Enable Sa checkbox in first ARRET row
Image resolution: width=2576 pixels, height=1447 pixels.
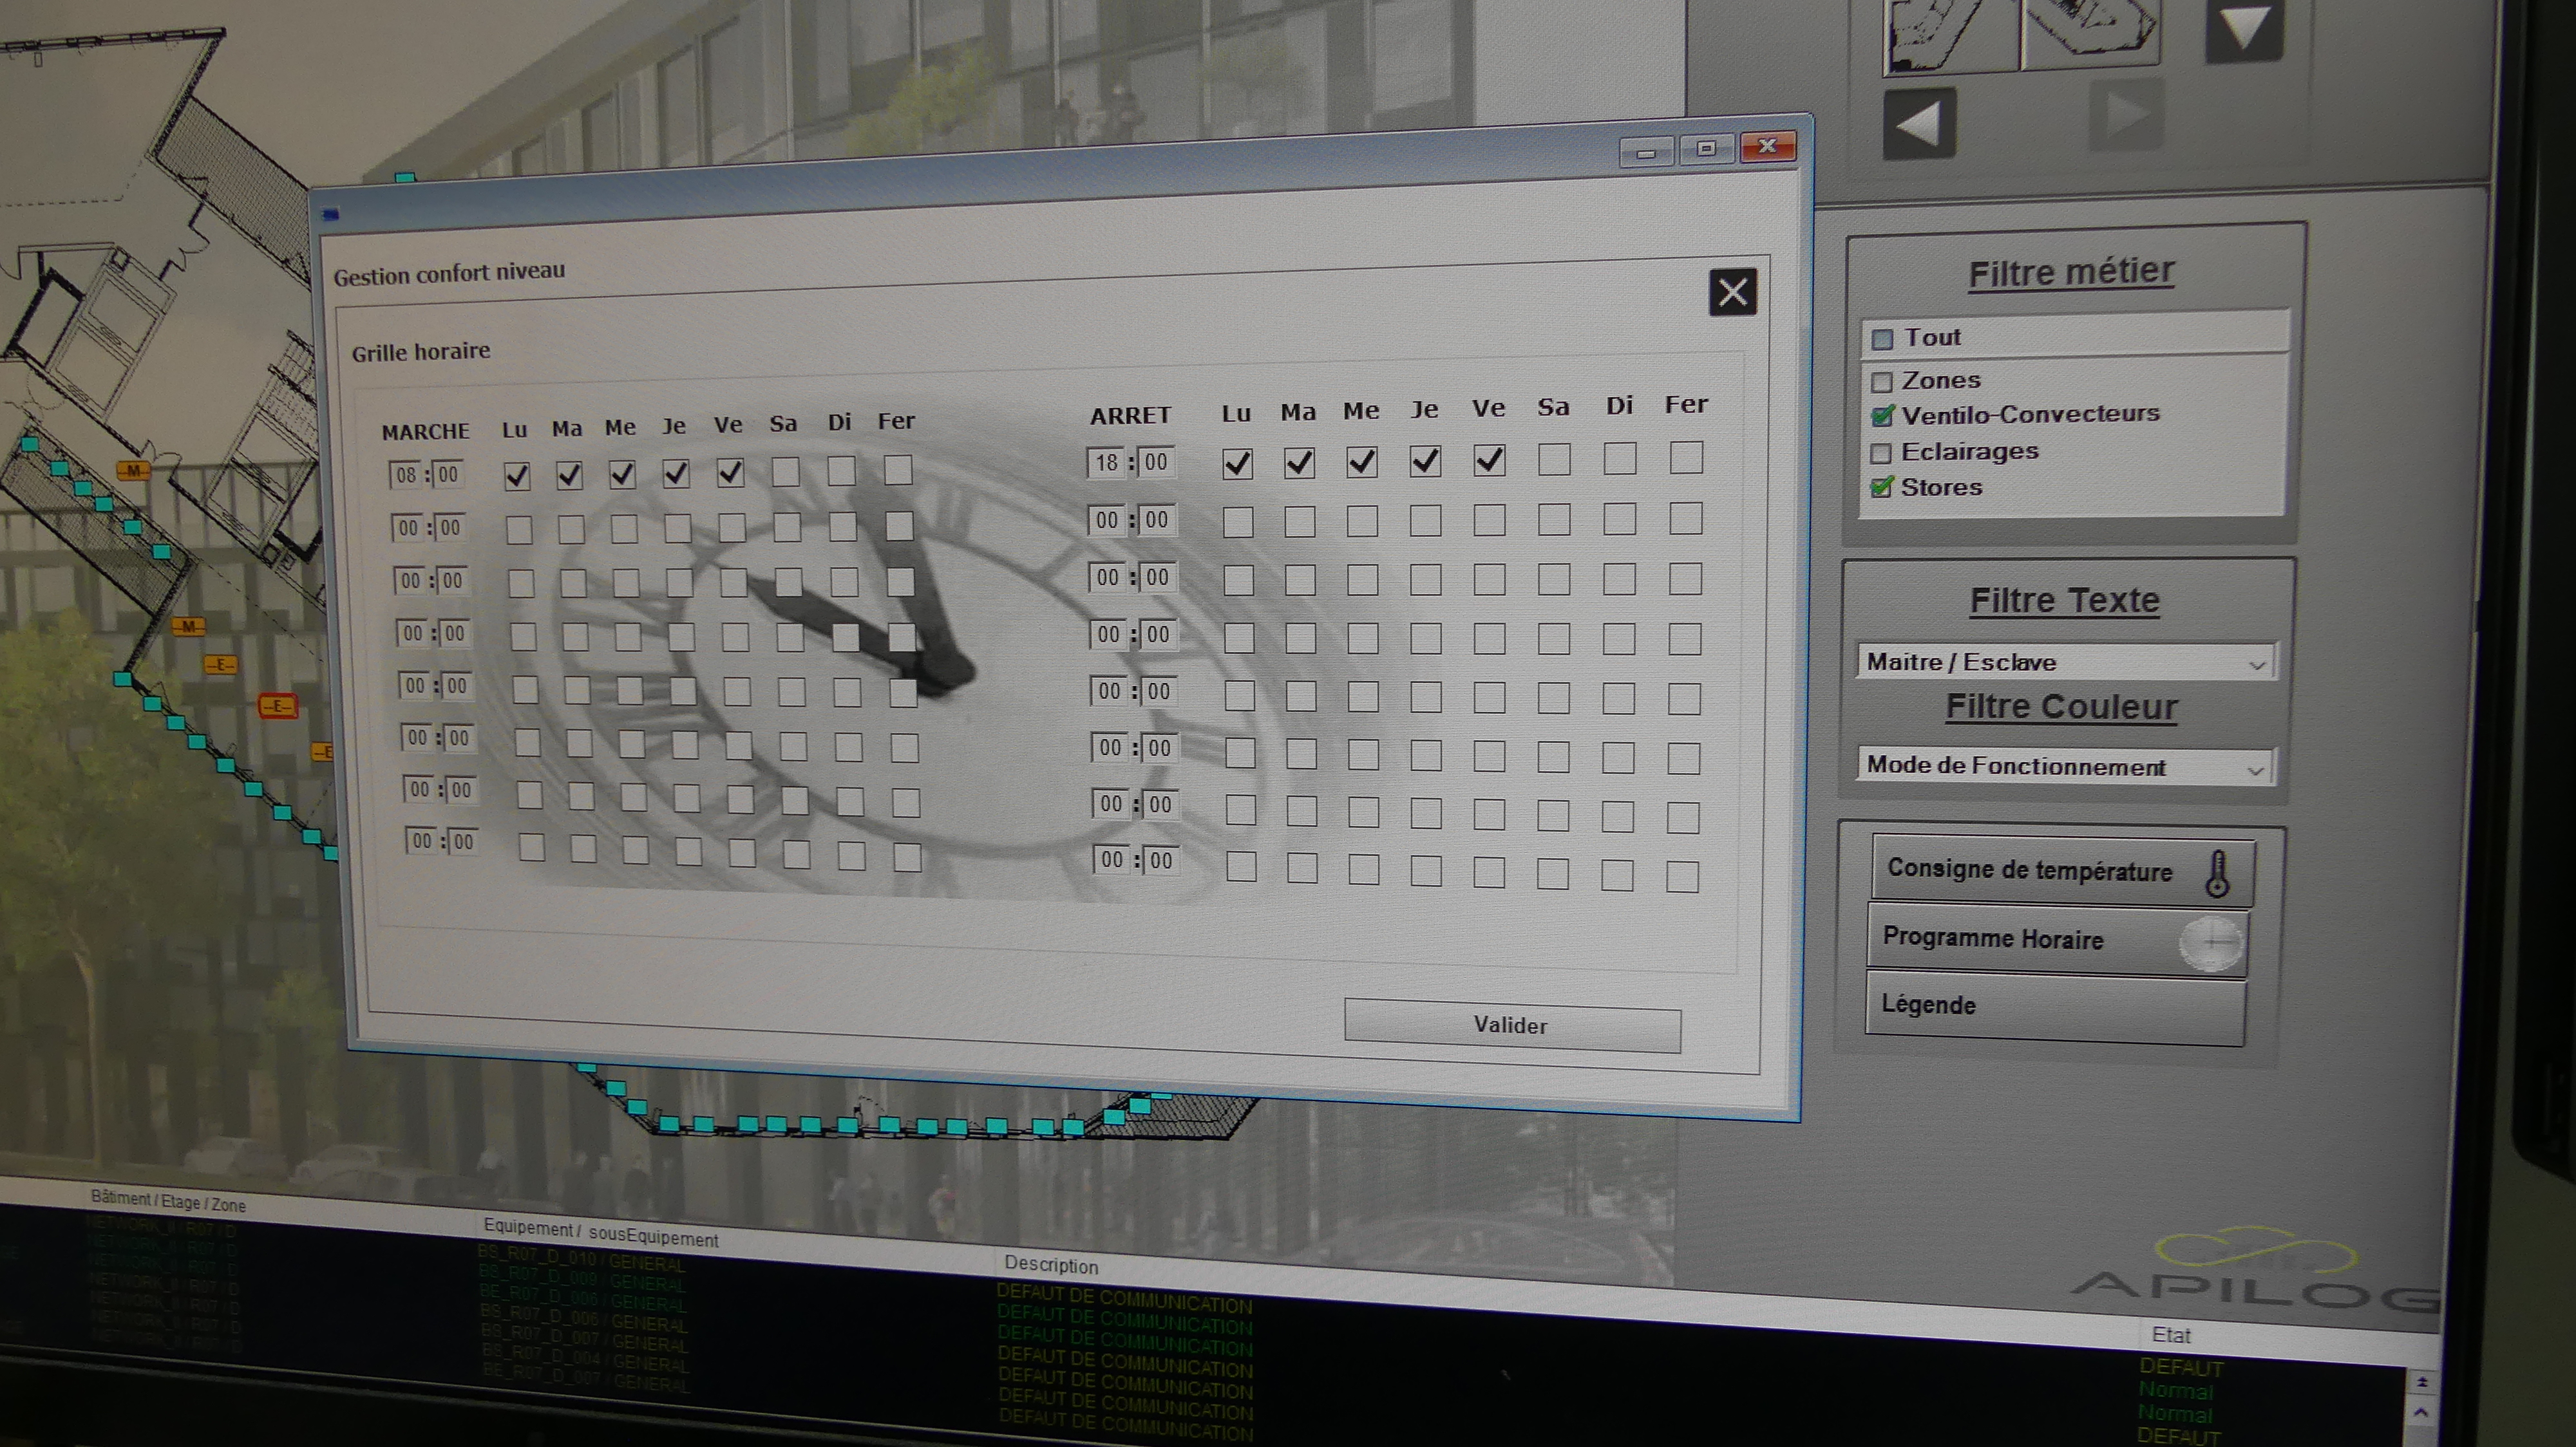pos(1553,460)
